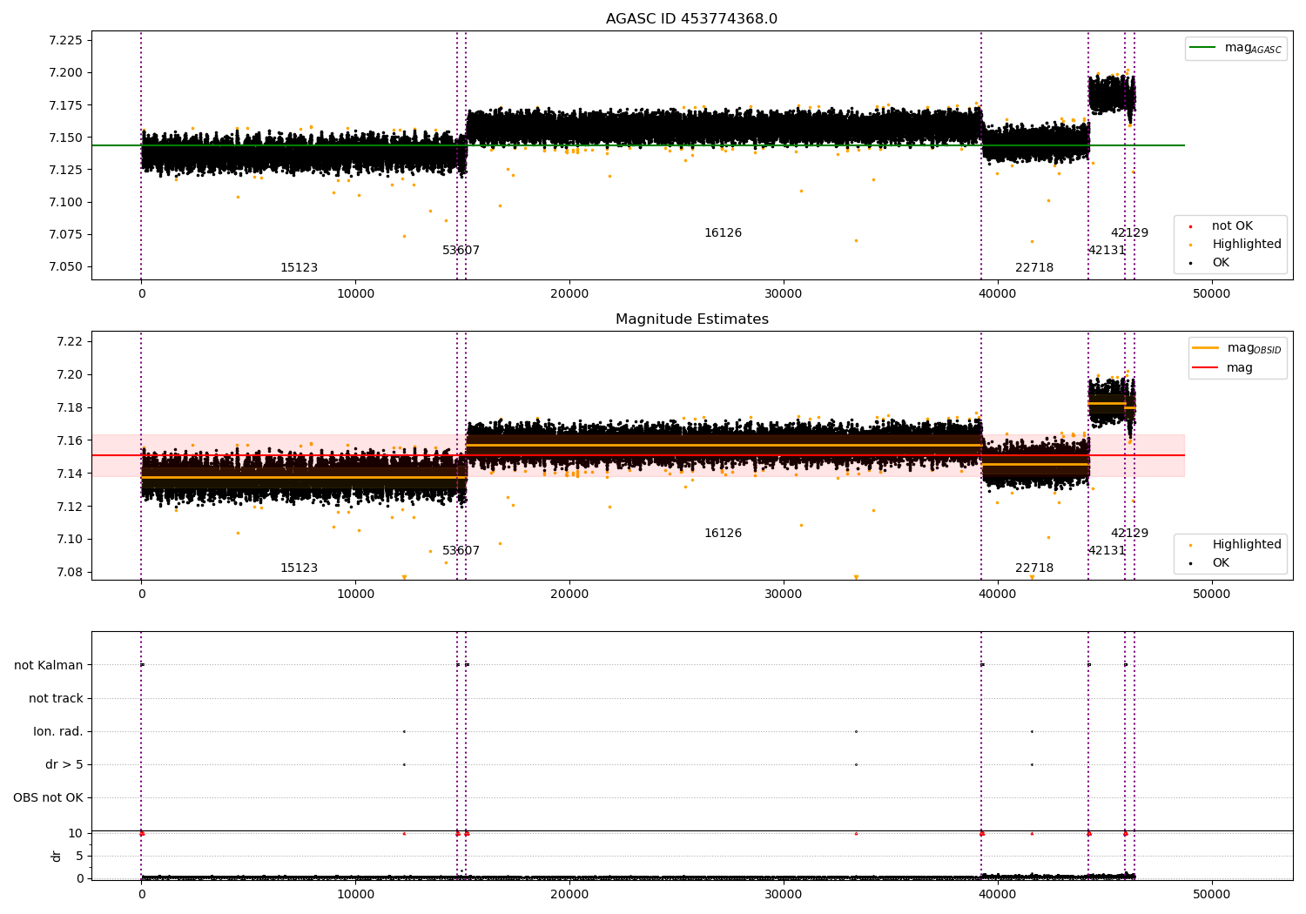
Task: Click the 7.150 y-axis tick label
Action: [65, 138]
